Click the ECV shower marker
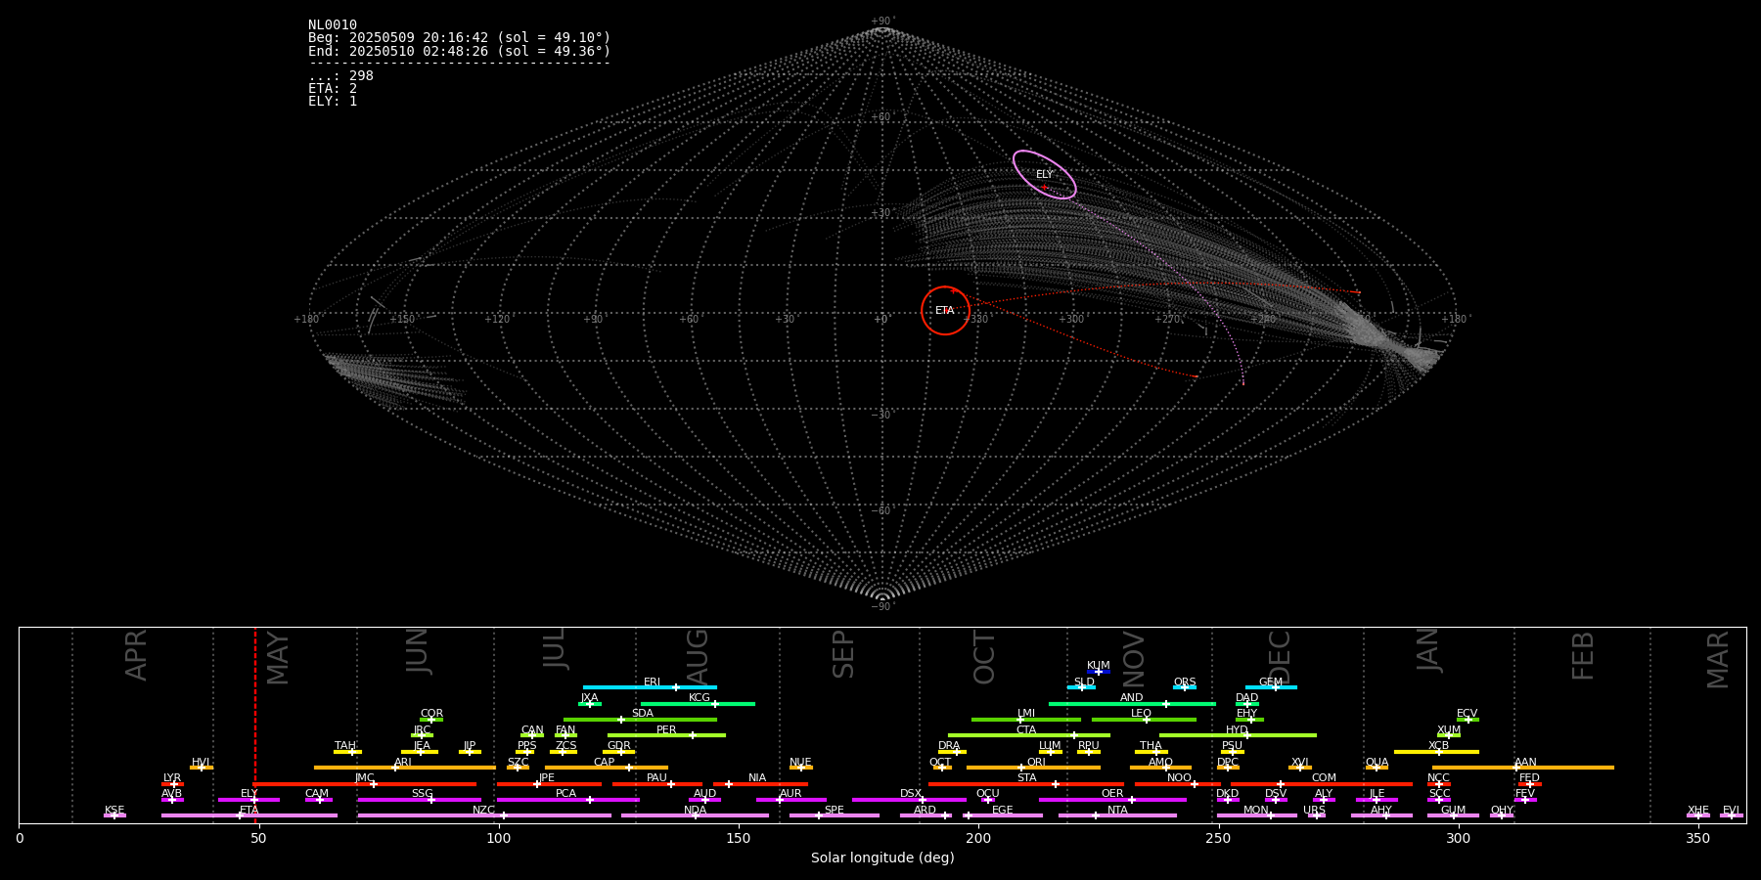Screen dimensions: 1761x880 click(1467, 720)
